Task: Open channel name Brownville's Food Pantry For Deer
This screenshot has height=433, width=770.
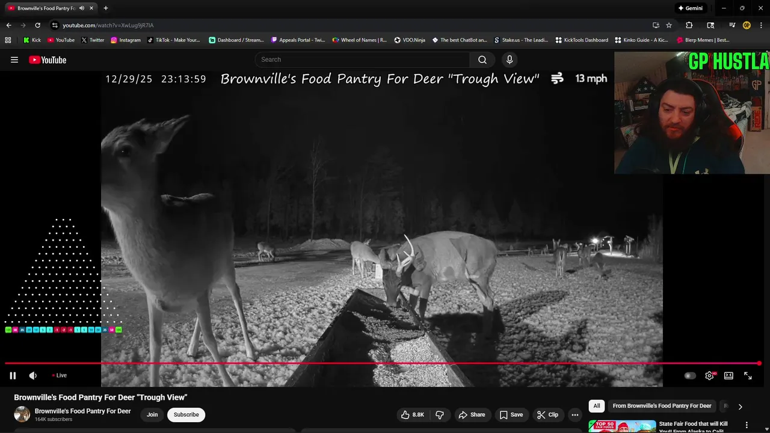Action: [x=82, y=411]
